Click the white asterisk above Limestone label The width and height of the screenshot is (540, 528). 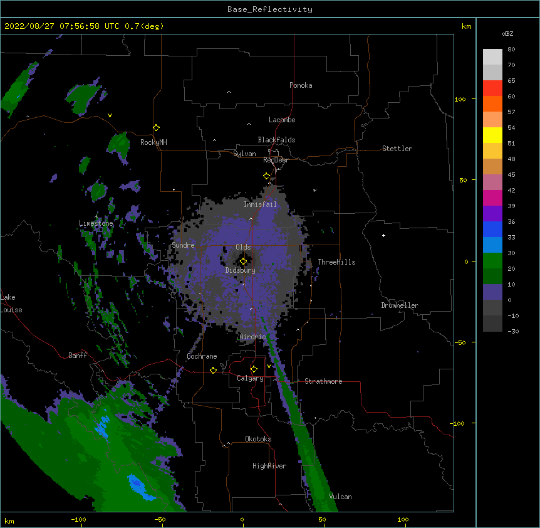(96, 217)
